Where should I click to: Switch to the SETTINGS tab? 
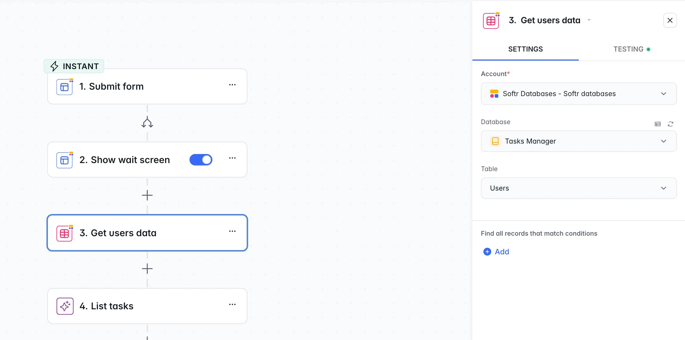(525, 49)
